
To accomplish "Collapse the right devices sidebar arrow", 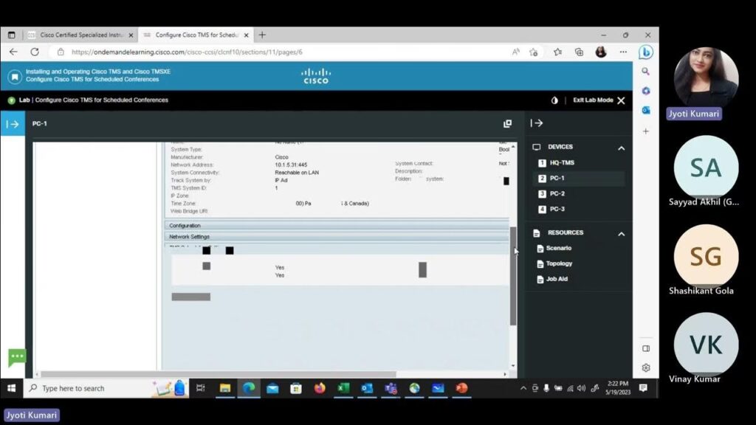I will (537, 124).
